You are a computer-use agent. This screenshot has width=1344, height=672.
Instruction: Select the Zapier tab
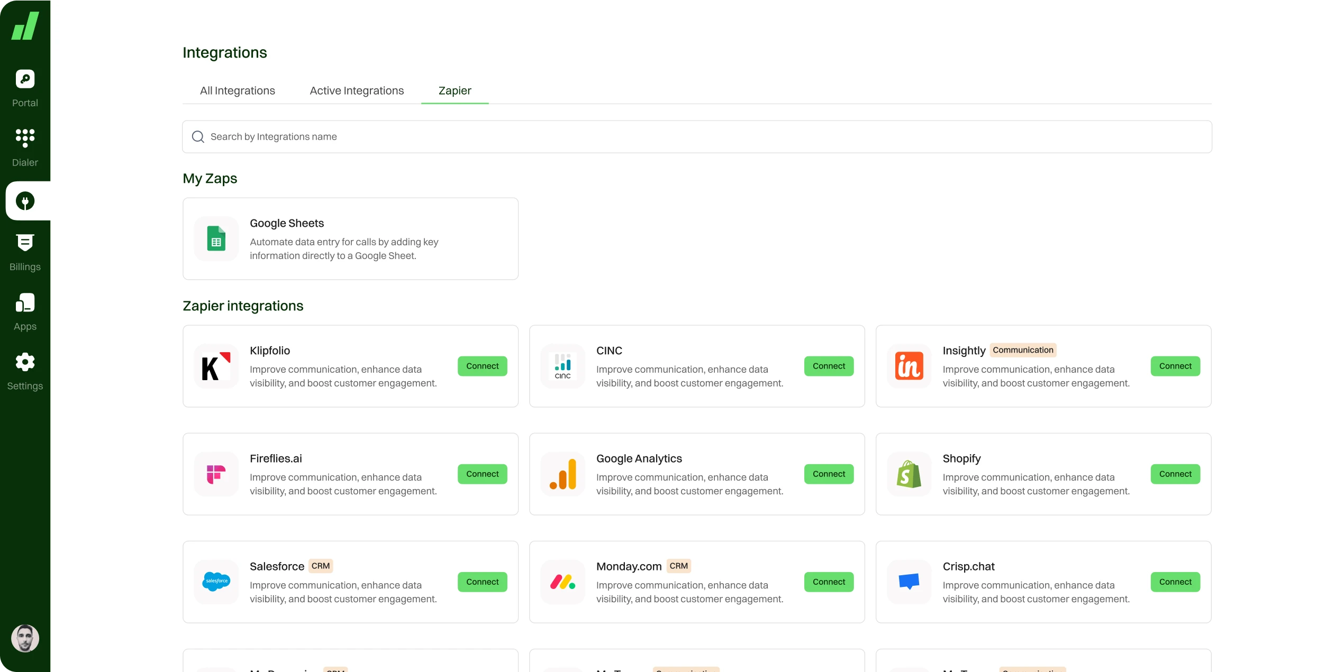pos(455,91)
